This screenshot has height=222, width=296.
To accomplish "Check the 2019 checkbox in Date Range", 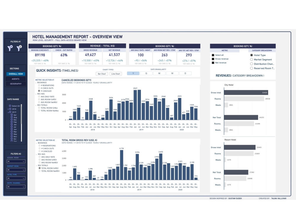I will tap(10, 112).
